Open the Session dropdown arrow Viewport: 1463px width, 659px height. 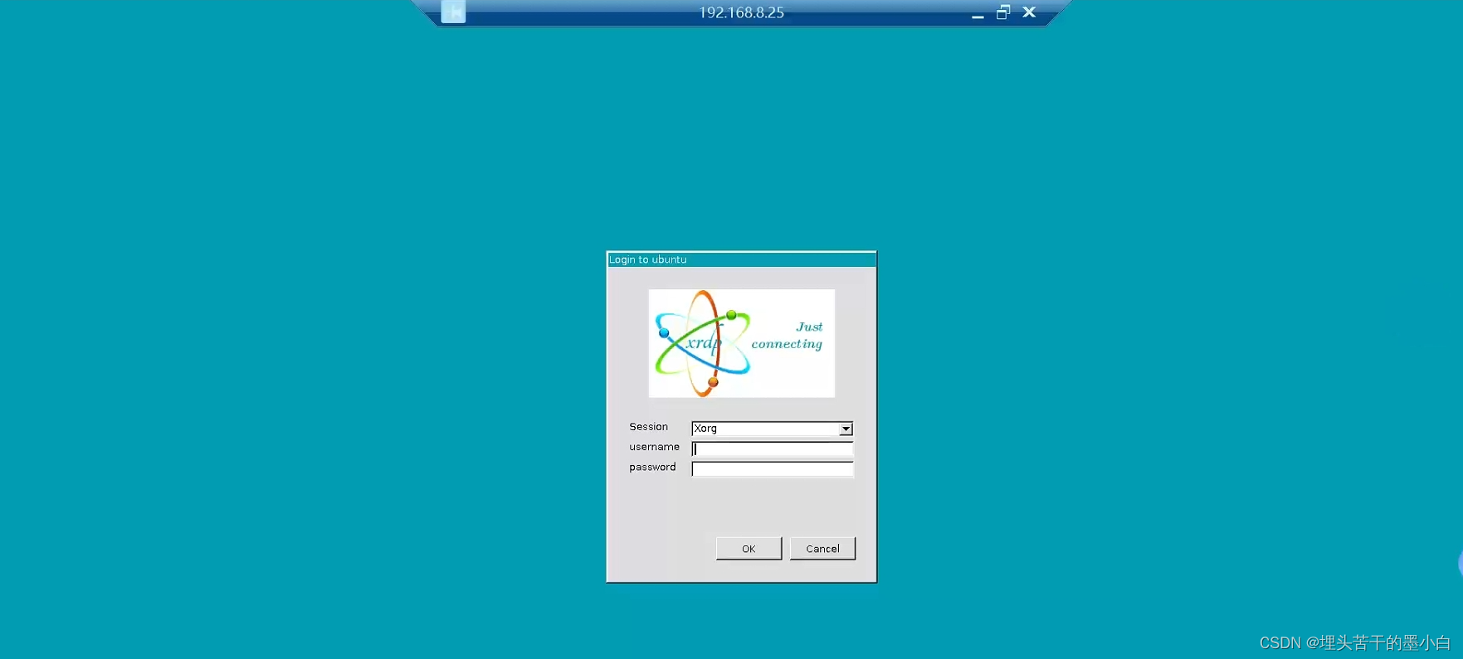(x=846, y=429)
